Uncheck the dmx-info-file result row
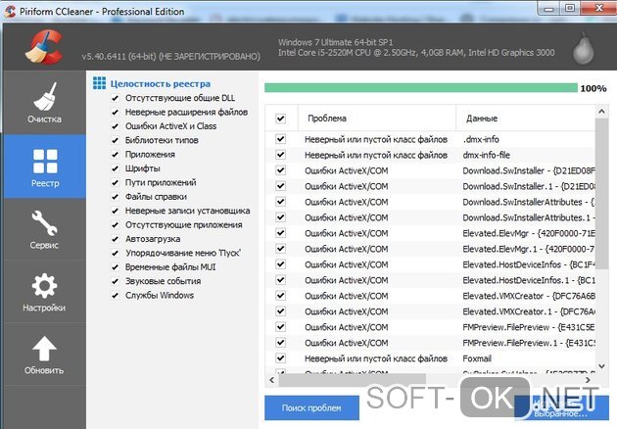617x429 pixels. click(x=280, y=155)
